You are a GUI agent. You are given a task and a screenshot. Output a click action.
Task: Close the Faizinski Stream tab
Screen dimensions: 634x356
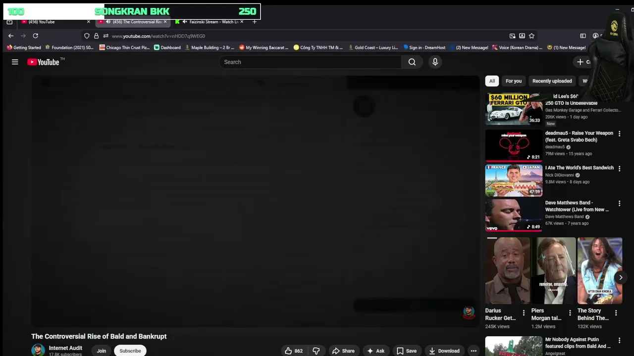[x=242, y=22]
